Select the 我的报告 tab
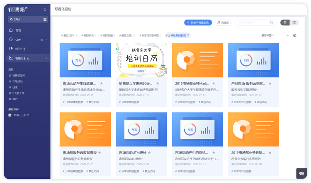The image size is (311, 183). (x=89, y=35)
